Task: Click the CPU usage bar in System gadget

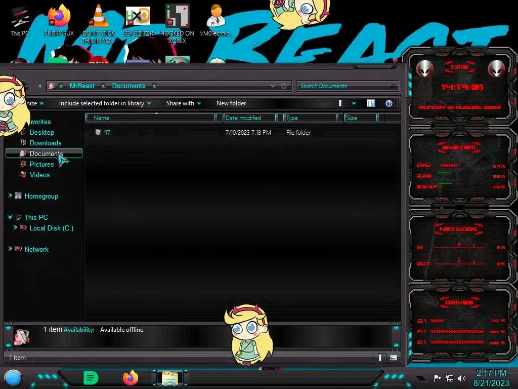Action: pos(449,165)
